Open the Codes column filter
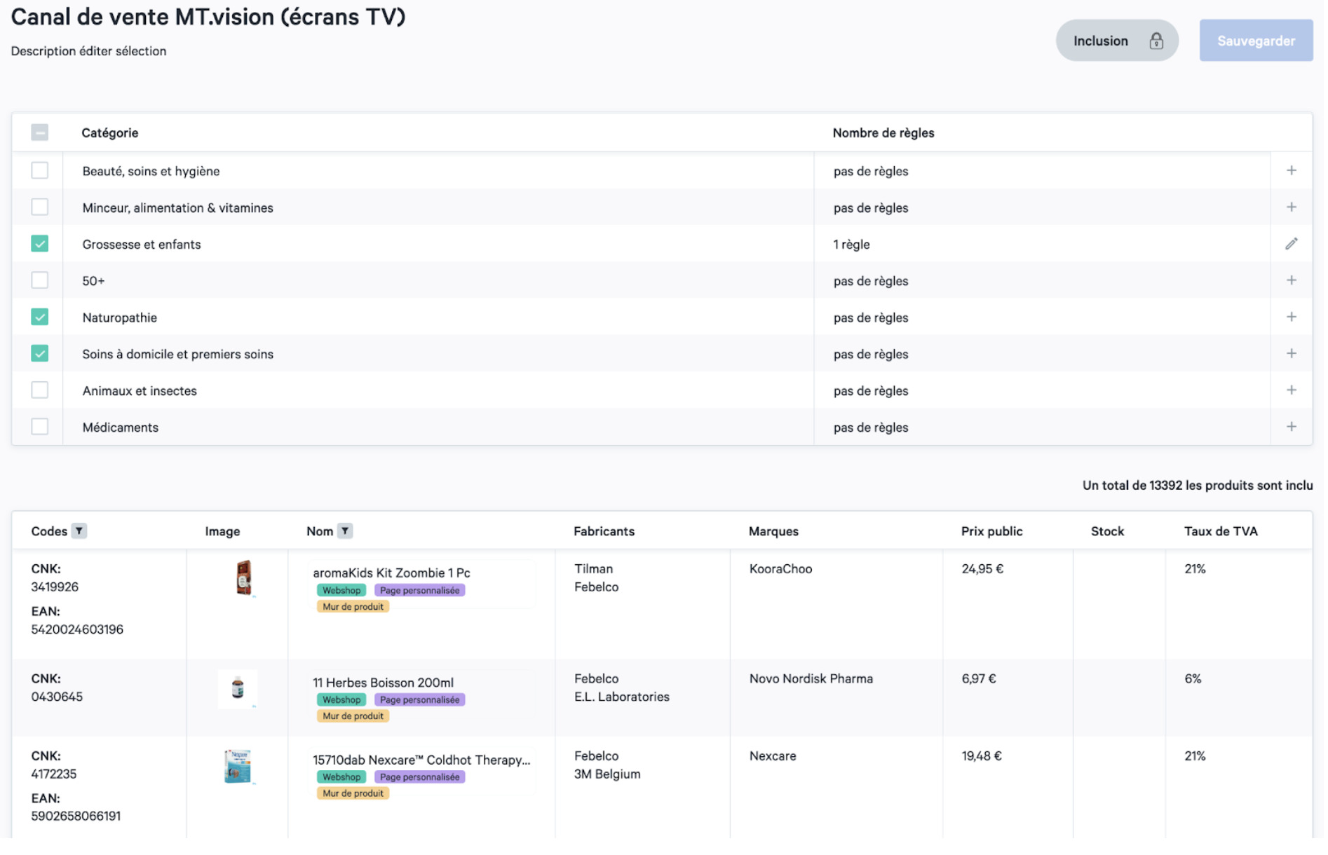 79,531
